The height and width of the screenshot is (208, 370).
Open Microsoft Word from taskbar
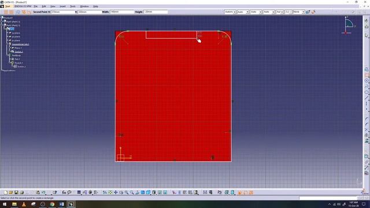[x=62, y=204]
